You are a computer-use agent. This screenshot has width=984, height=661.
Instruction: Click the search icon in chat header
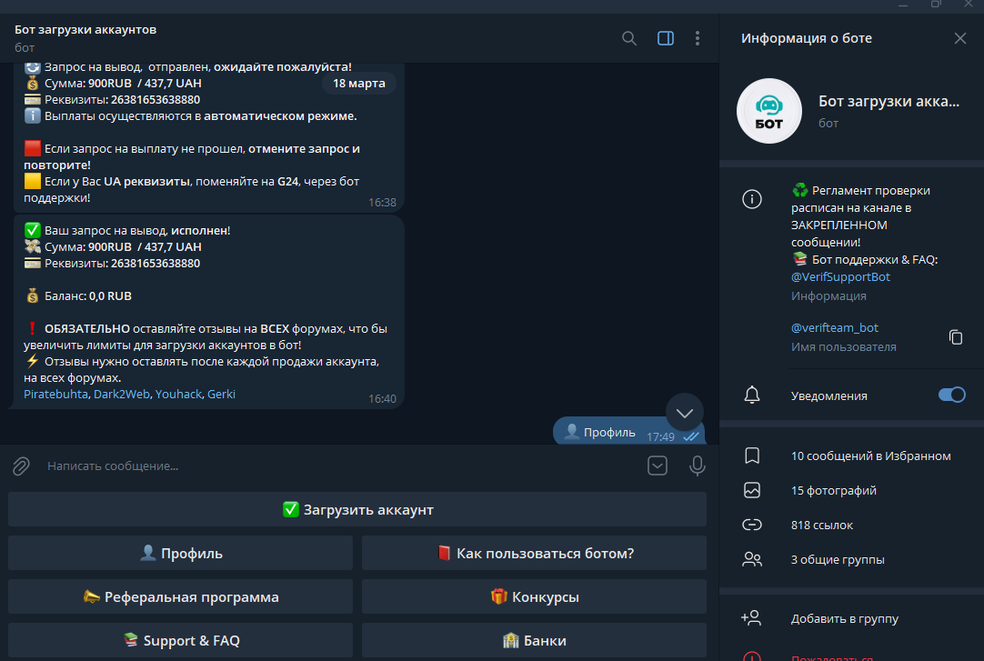[629, 38]
